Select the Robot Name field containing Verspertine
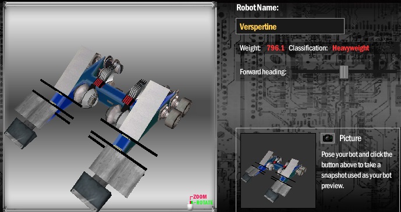 pyautogui.click(x=290, y=26)
